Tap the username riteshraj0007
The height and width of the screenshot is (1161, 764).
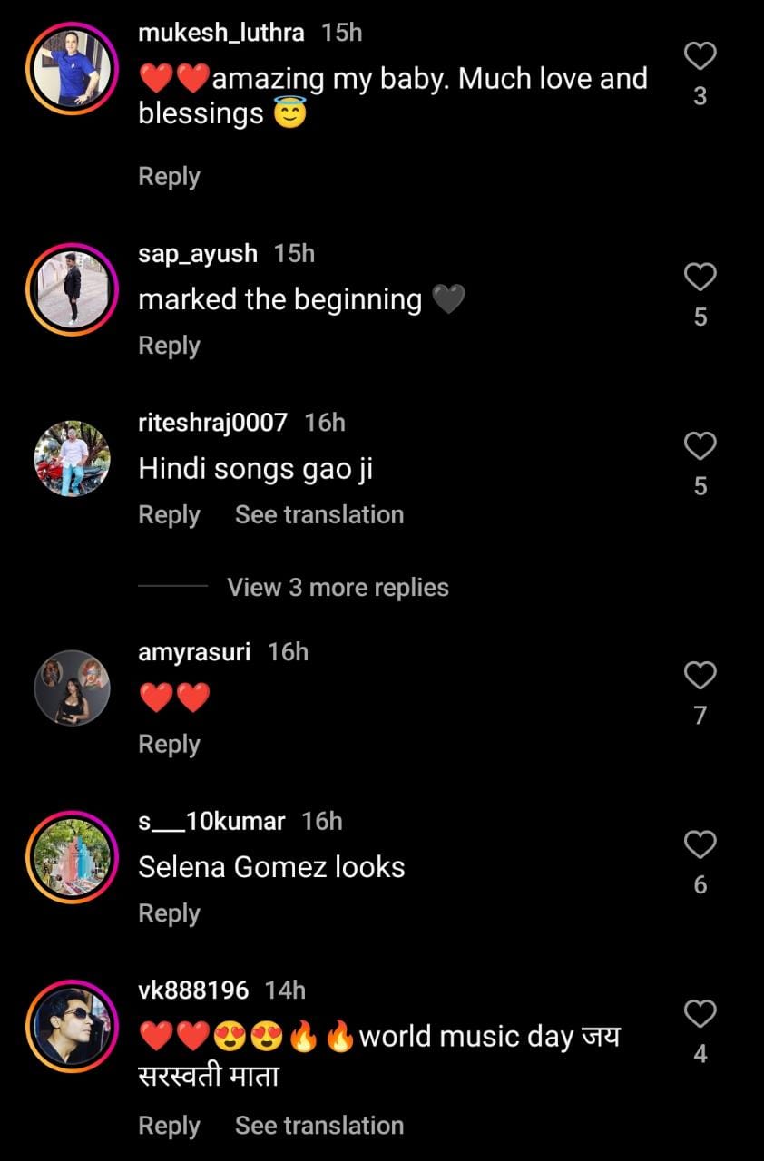(212, 423)
